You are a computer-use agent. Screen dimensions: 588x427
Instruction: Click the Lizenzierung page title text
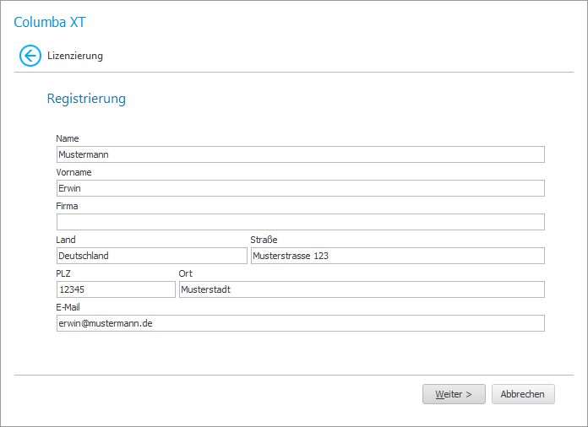tap(75, 57)
